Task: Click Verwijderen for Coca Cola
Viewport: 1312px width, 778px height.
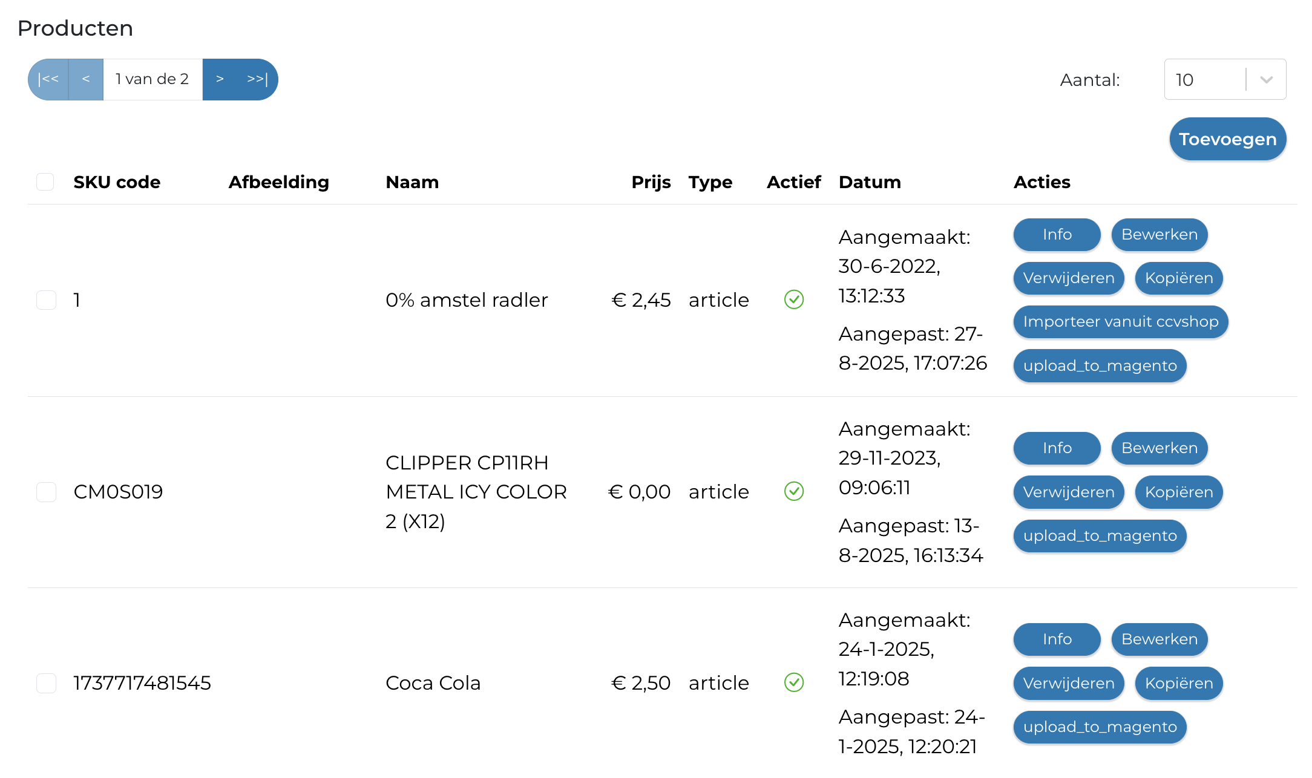Action: coord(1069,683)
